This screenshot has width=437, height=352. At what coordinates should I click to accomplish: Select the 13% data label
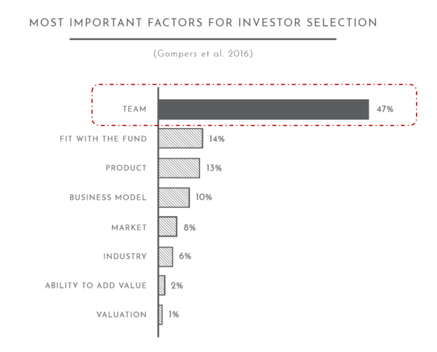[214, 168]
